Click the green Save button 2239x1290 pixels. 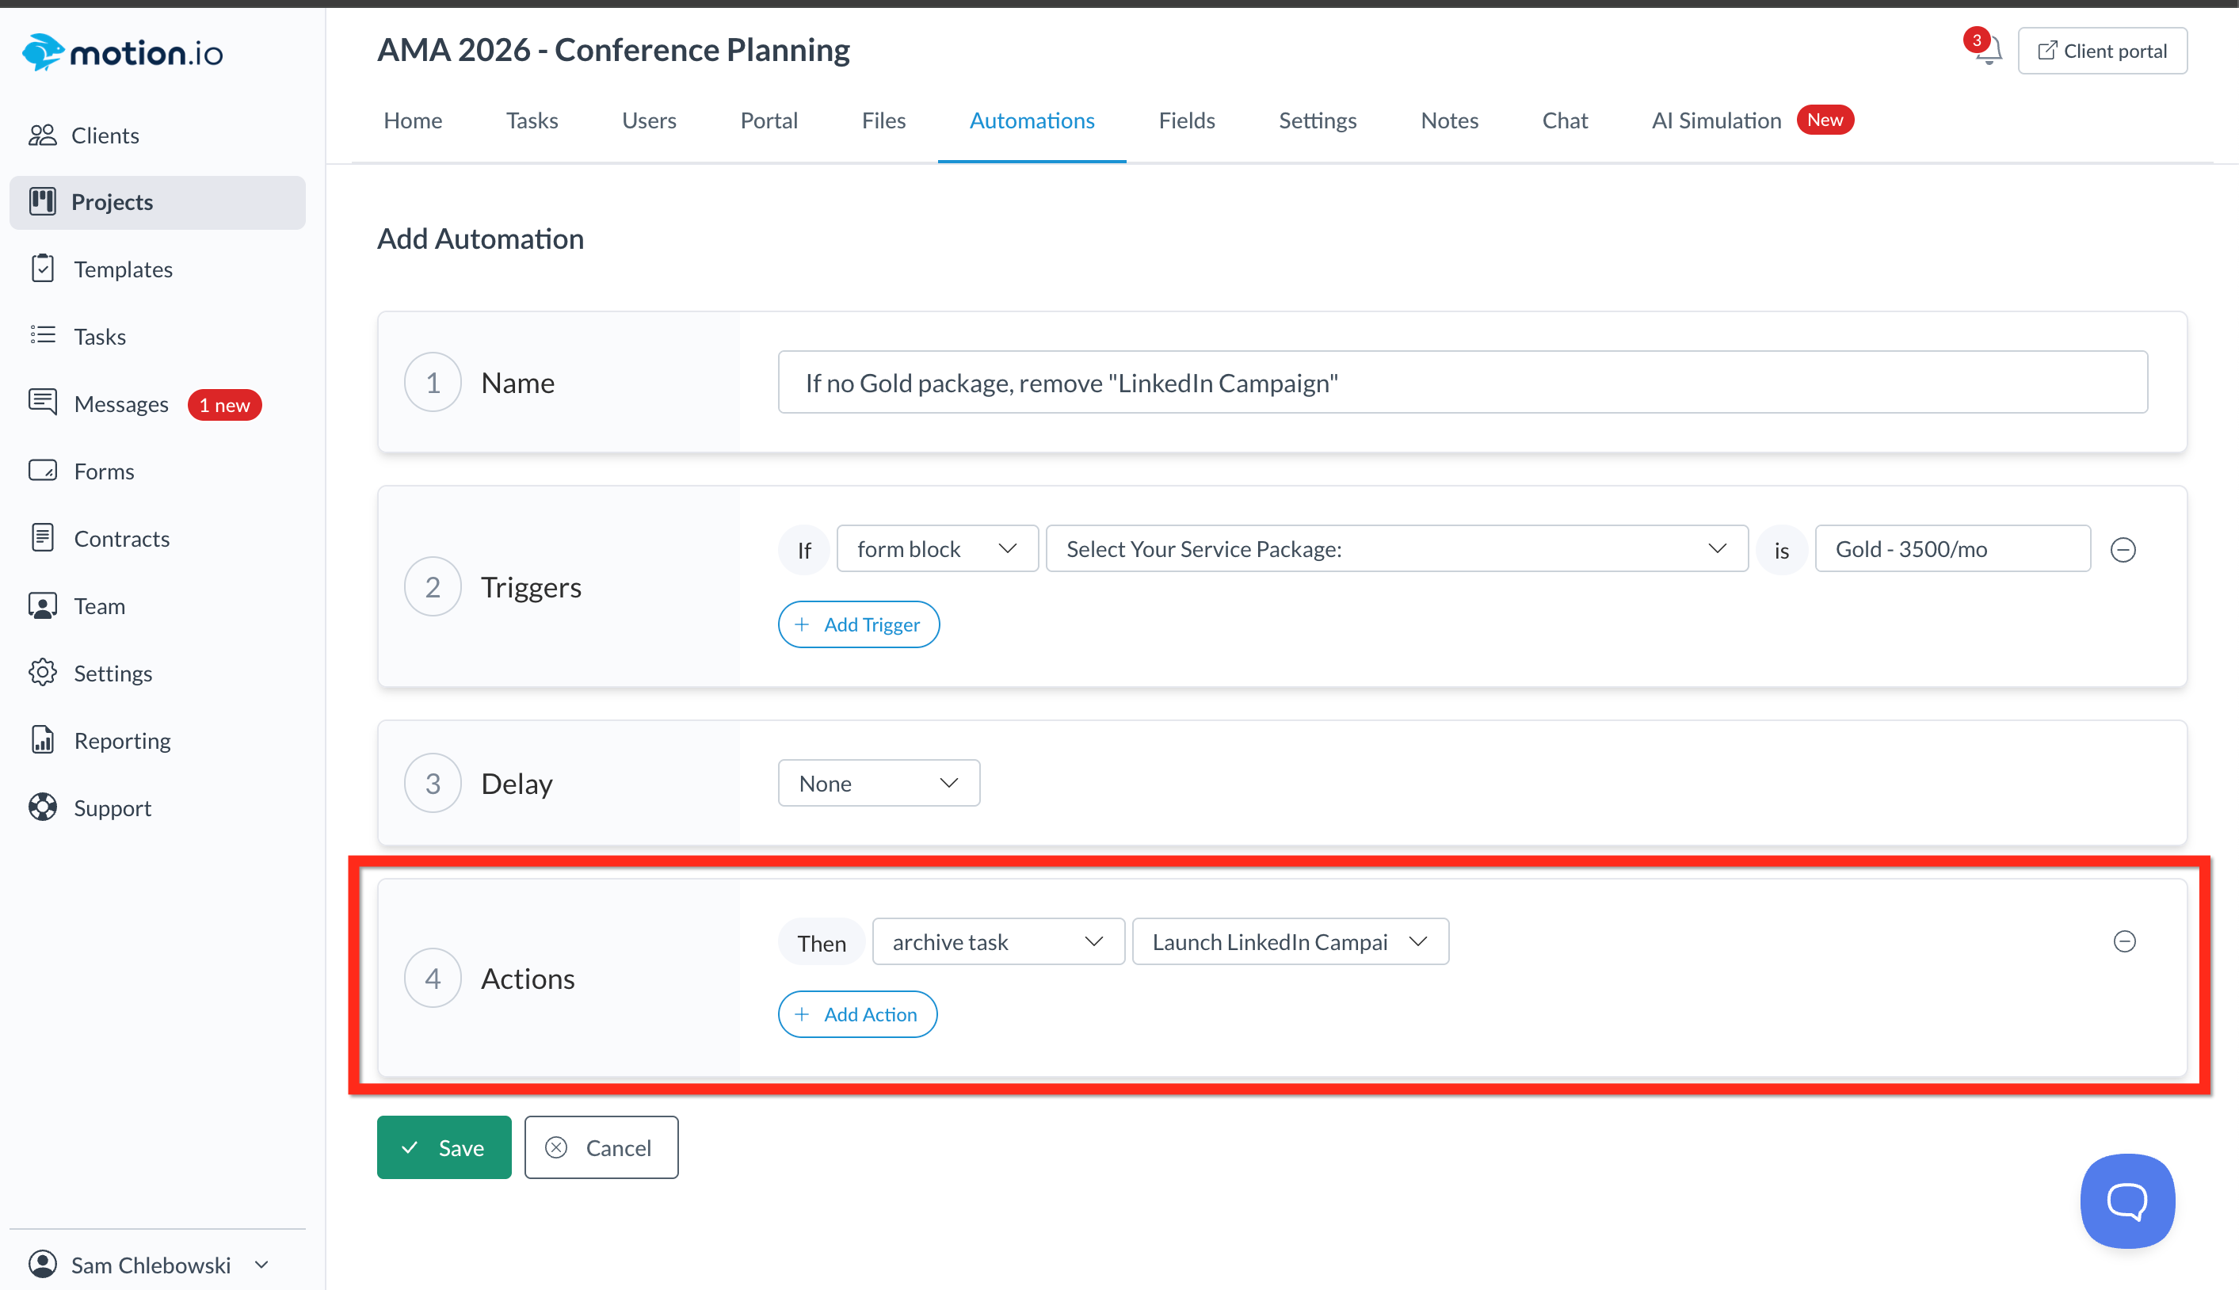[444, 1147]
